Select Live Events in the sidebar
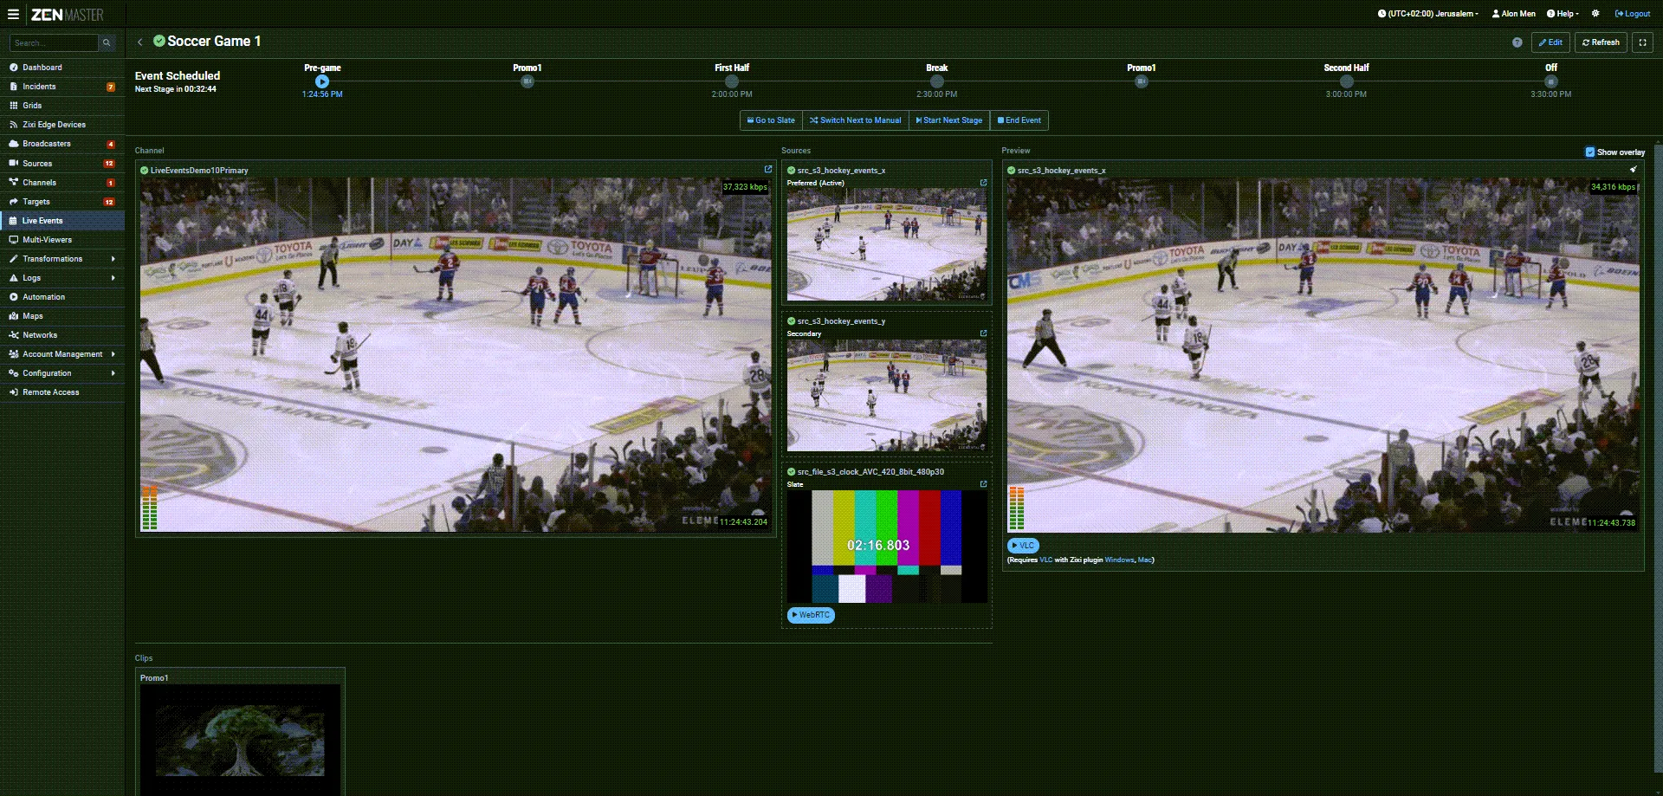This screenshot has height=796, width=1663. point(62,221)
